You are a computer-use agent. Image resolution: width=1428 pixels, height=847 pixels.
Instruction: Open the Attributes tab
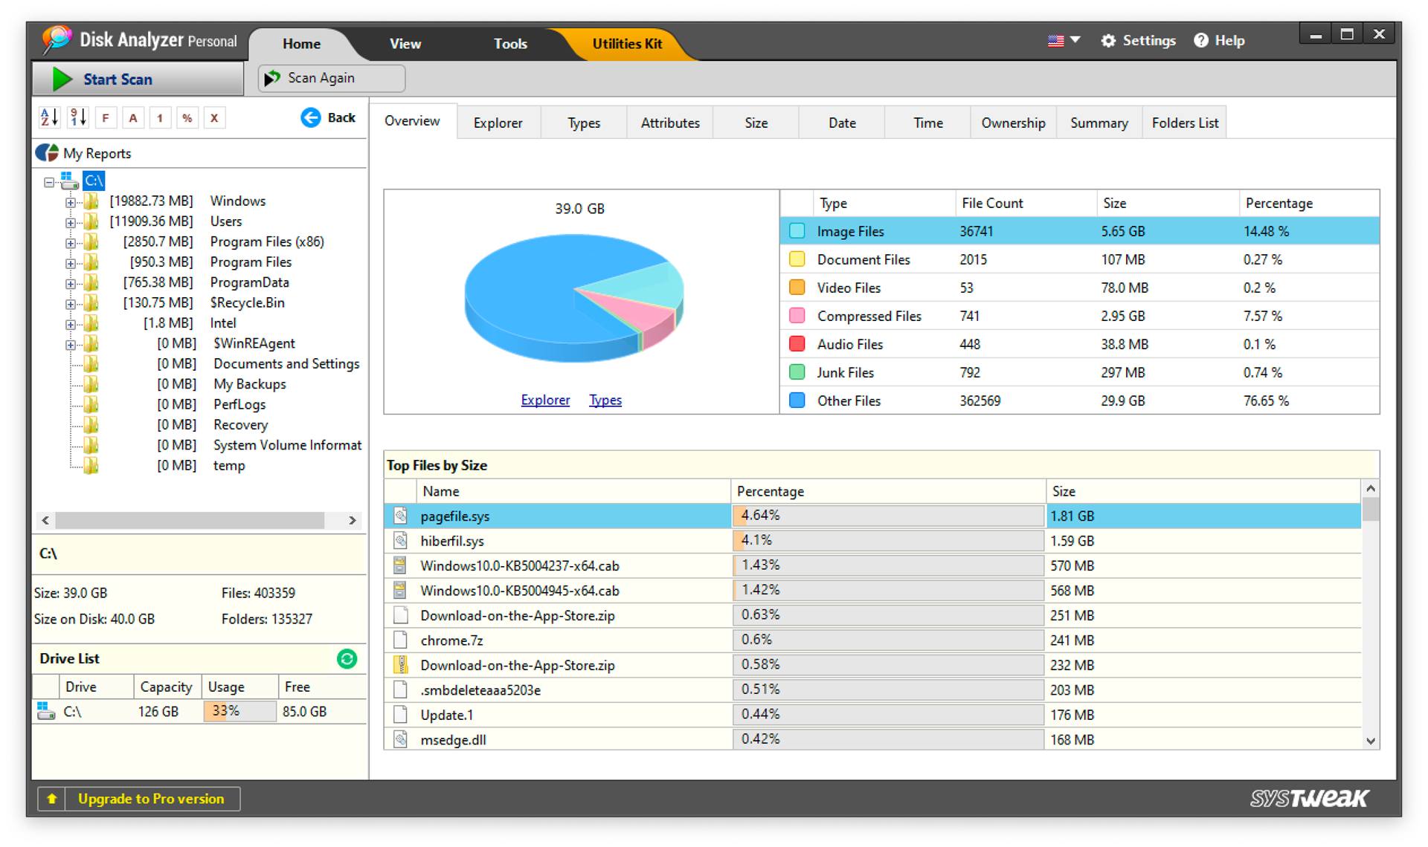670,123
